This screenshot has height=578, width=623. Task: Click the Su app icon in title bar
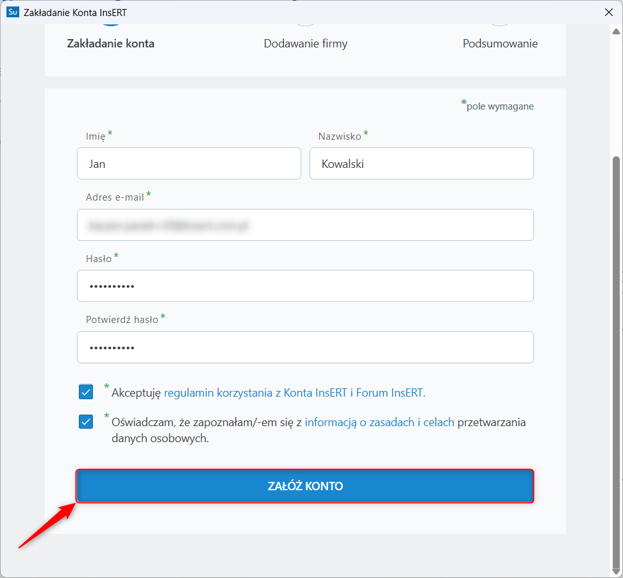[x=12, y=12]
